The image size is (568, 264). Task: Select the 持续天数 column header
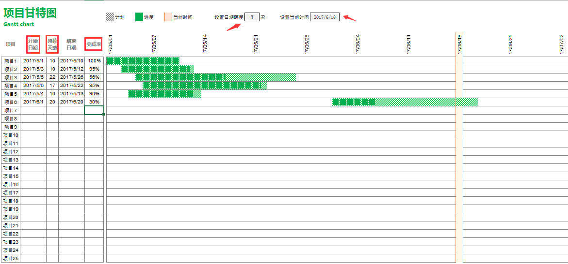[x=52, y=44]
